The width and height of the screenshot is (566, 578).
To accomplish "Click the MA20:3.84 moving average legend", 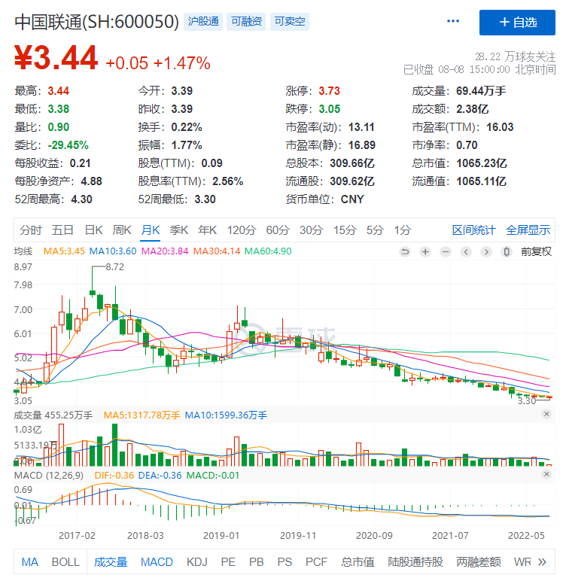I will click(x=165, y=251).
